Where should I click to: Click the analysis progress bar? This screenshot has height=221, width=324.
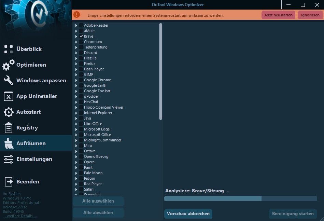point(240,198)
